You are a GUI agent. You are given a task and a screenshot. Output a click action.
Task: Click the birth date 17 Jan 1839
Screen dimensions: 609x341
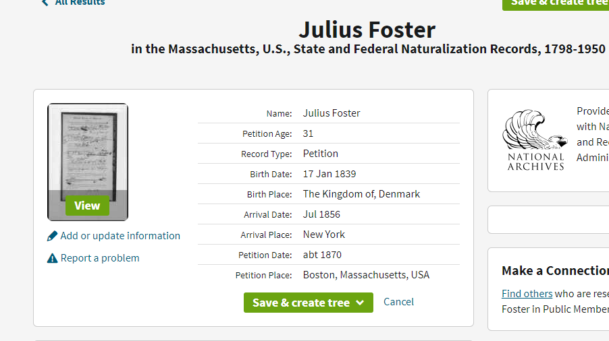(x=329, y=174)
